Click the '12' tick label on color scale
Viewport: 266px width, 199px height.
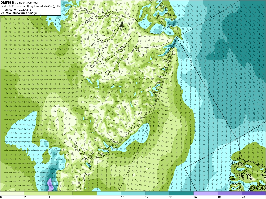(147, 197)
